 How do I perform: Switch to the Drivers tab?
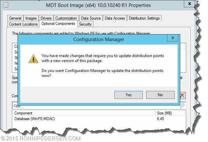(46, 18)
